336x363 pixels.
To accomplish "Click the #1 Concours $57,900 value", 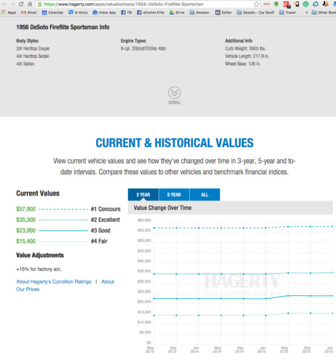I will click(x=26, y=209).
